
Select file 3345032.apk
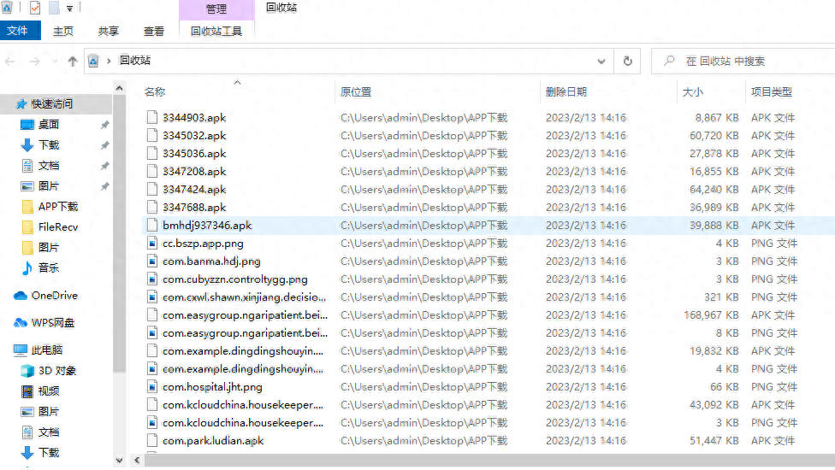194,136
